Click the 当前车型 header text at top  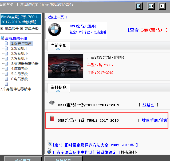click(37, 5)
